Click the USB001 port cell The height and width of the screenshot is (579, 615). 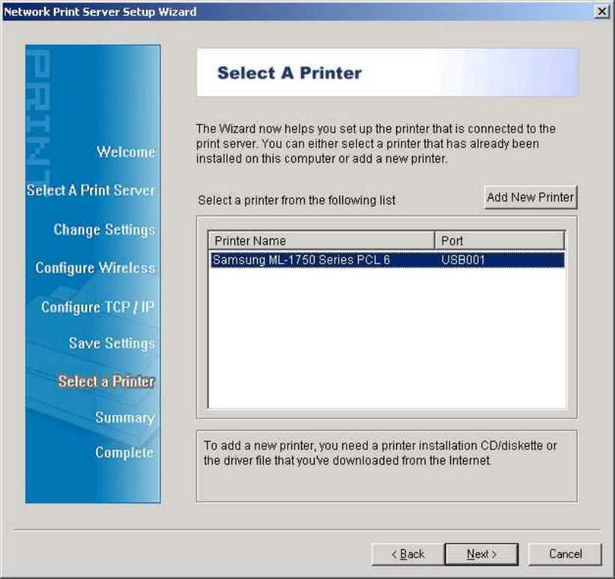click(463, 260)
